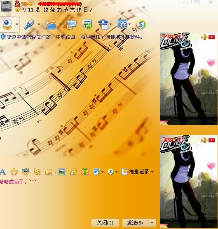Screen dimensions: 218x229
Task: Expand the report icon dropdown arrow
Action: (111, 24)
